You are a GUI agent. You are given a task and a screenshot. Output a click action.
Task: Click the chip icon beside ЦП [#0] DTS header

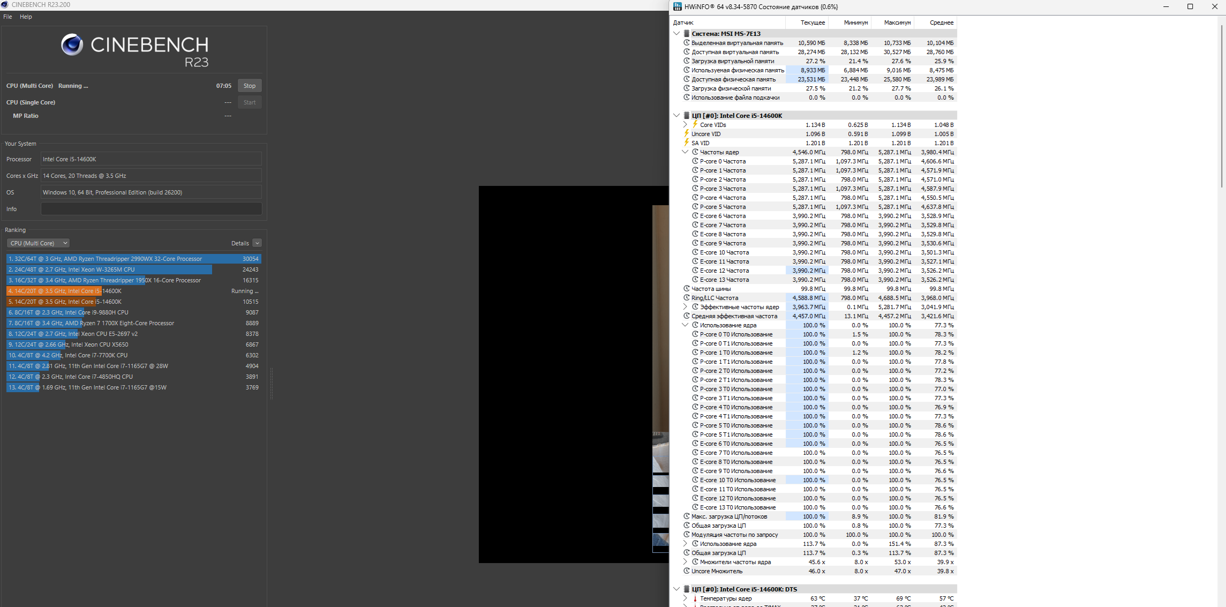(x=686, y=589)
